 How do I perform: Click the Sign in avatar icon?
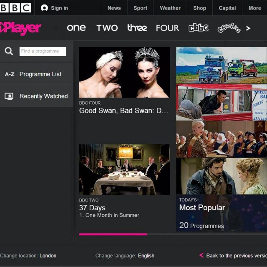coord(45,8)
